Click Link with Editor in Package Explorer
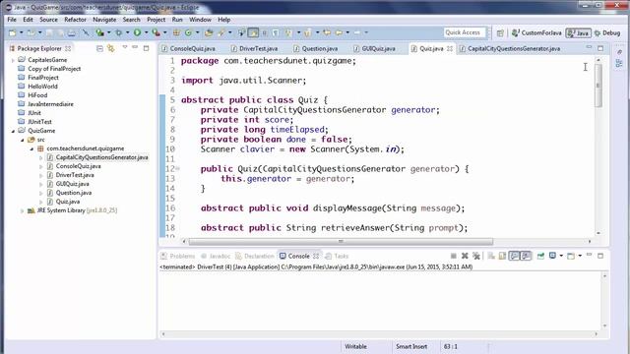Screen dimensions: 630x354 pos(111,48)
